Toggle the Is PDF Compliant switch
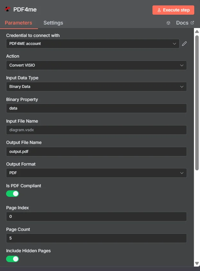200x271 pixels. coord(12,194)
